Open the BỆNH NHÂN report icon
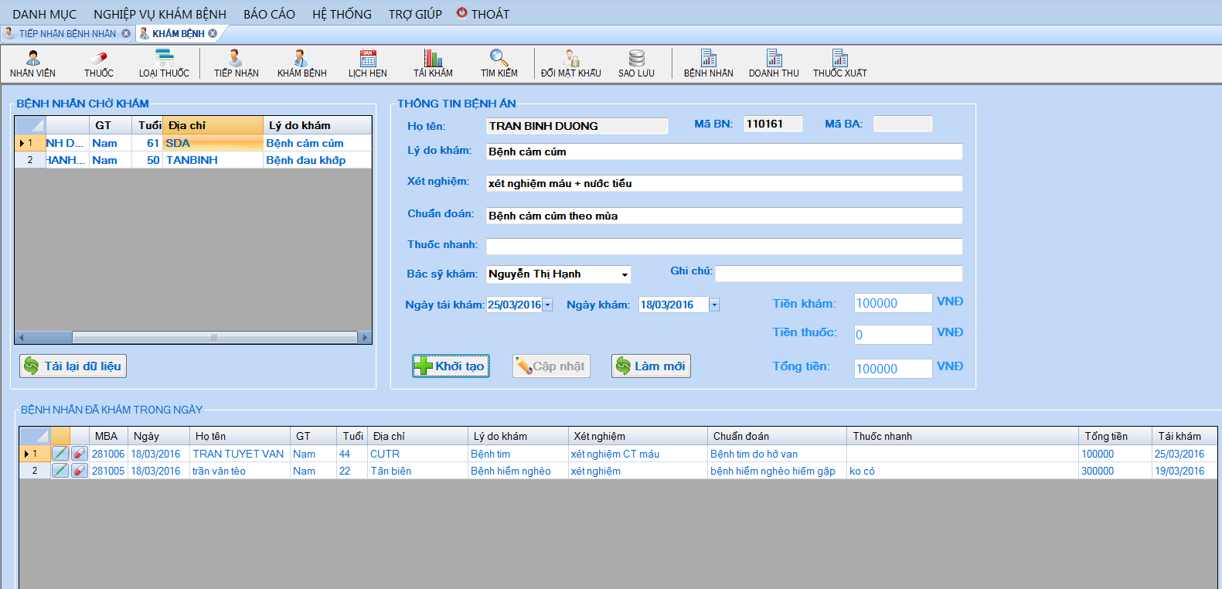This screenshot has height=589, width=1222. point(708,63)
